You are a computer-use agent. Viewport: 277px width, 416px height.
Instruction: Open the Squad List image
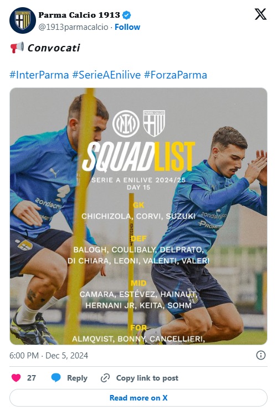tap(138, 216)
